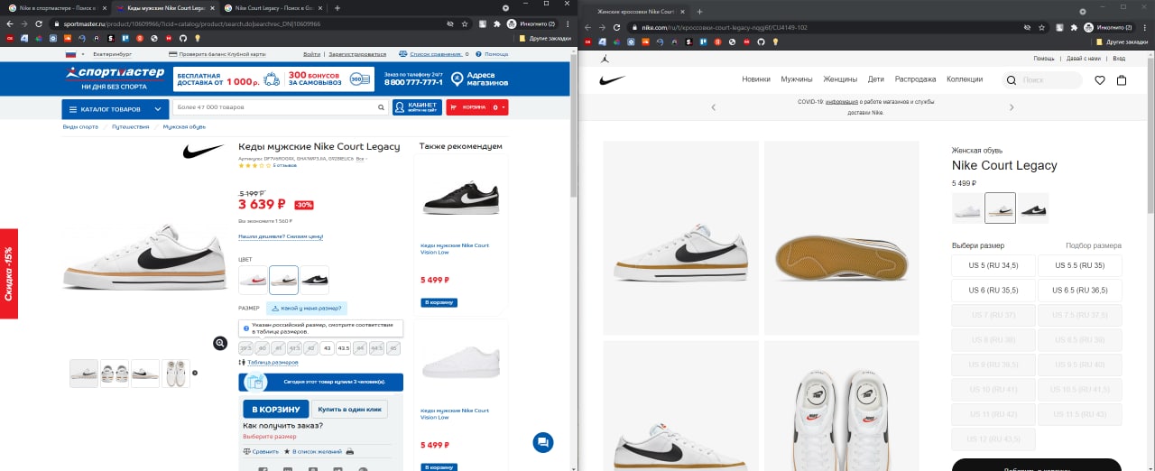
Task: Click the zoom magnifier on product image
Action: point(220,343)
